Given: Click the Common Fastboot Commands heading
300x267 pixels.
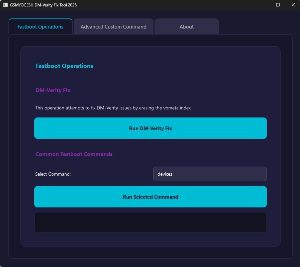Looking at the screenshot, I should pos(74,154).
